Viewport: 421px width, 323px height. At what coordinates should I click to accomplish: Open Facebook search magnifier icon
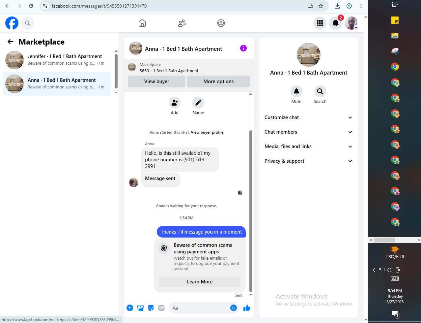click(28, 23)
